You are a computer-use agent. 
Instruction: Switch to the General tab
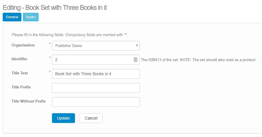coord(12,17)
